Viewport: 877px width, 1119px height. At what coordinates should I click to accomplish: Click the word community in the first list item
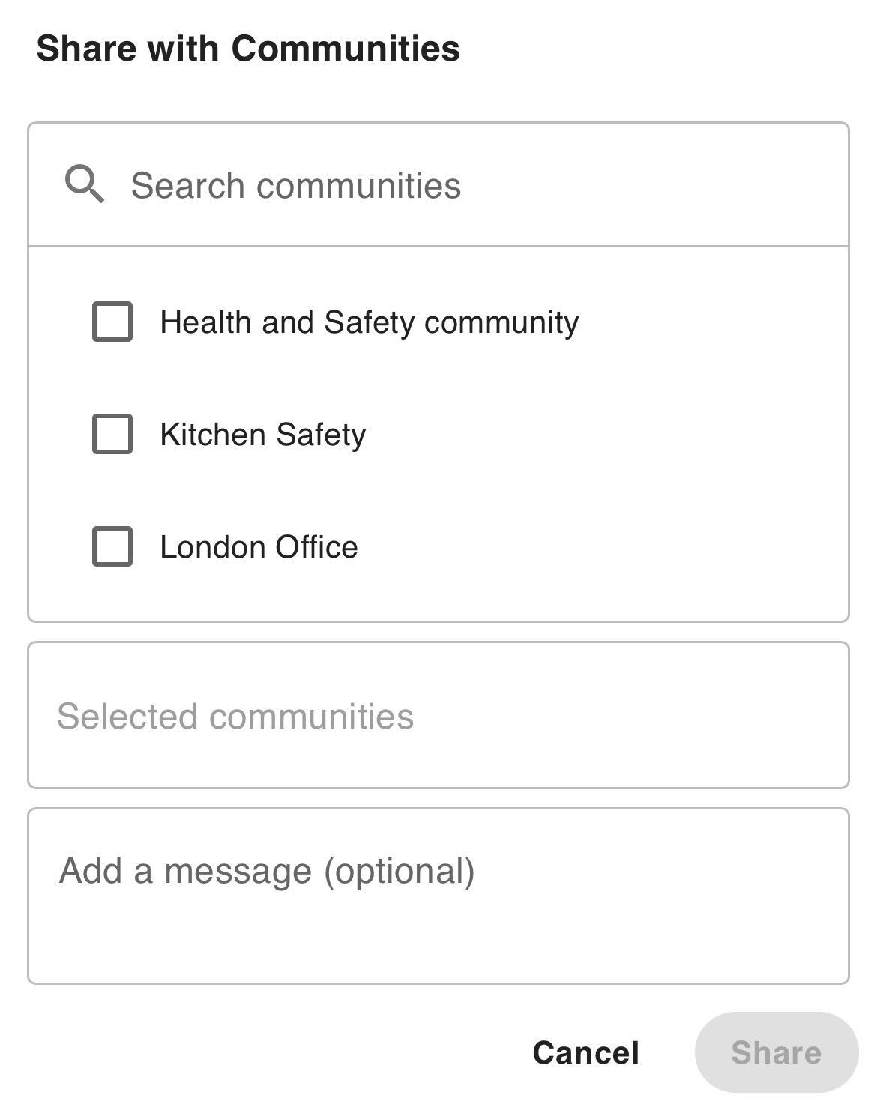coord(501,322)
